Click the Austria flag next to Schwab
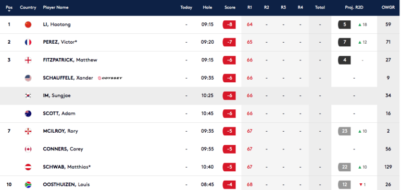This screenshot has width=401, height=190. click(x=28, y=167)
